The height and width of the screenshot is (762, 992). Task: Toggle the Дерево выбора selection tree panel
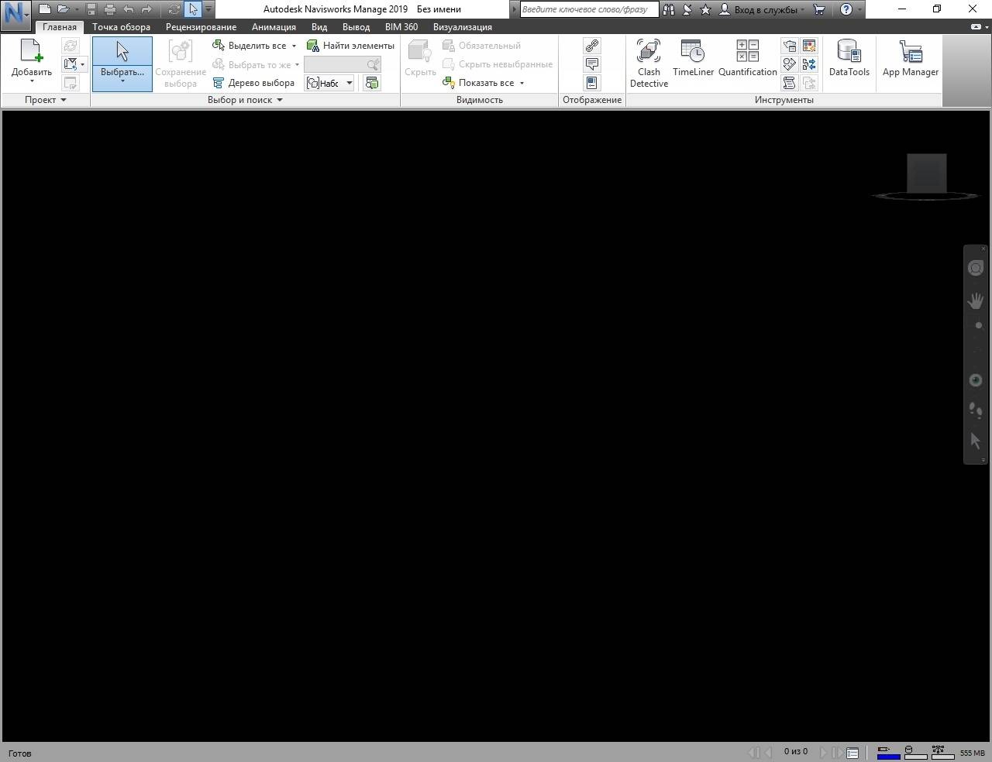pyautogui.click(x=253, y=83)
